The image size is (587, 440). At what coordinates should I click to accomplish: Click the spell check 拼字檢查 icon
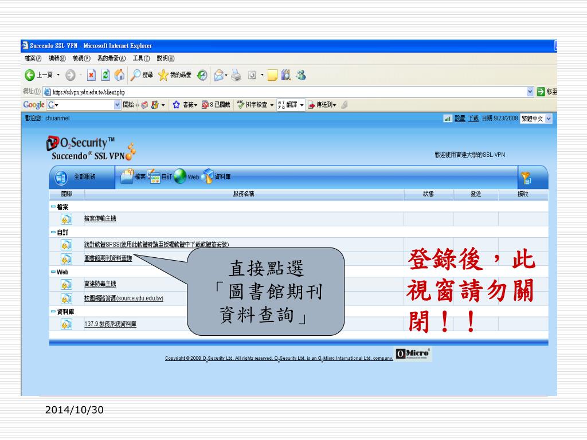[241, 105]
